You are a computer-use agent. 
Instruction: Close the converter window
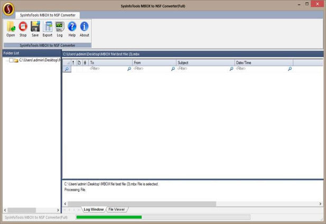(x=317, y=4)
